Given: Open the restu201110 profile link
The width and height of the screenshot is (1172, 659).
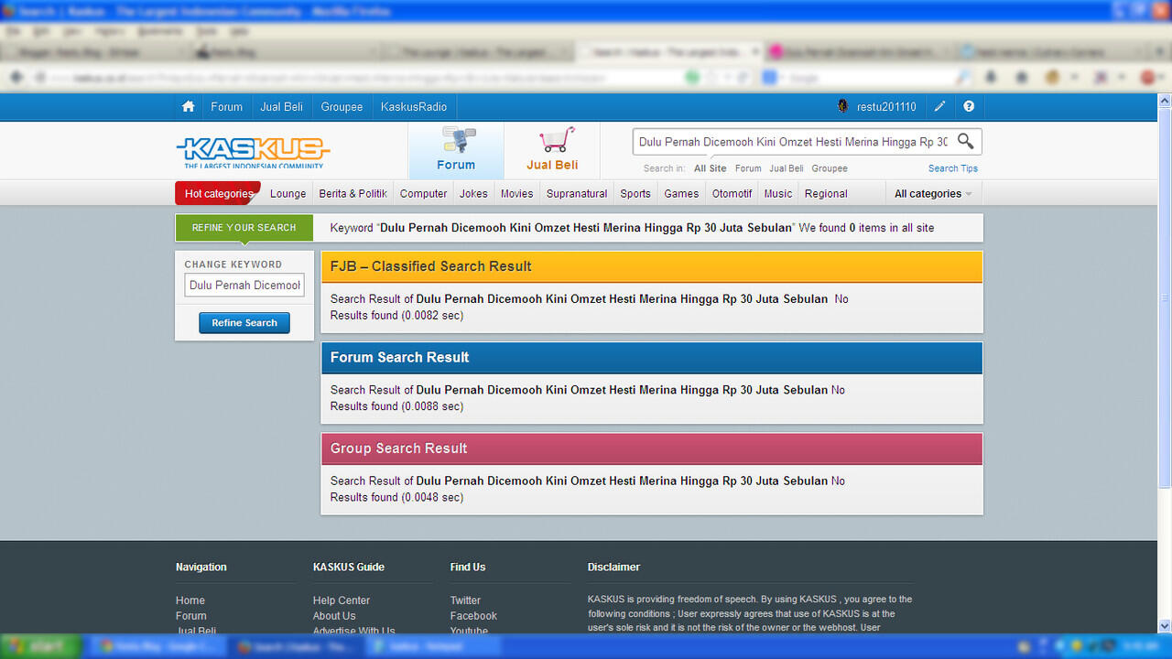Looking at the screenshot, I should click(x=886, y=107).
